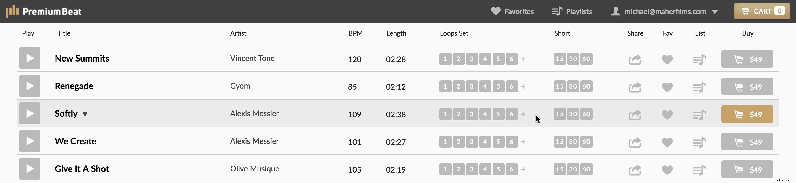Open the Favorites page
Viewport: 796px width, 183px height.
pyautogui.click(x=512, y=11)
